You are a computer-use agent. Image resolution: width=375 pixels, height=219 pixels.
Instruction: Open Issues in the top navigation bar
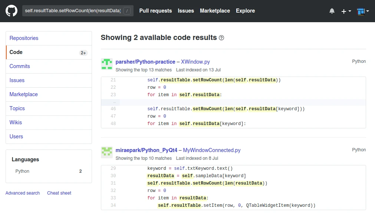(186, 11)
